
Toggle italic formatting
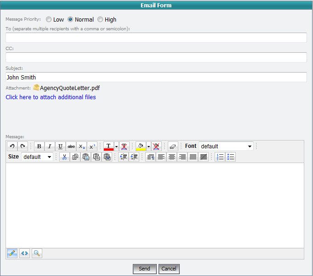click(50, 146)
